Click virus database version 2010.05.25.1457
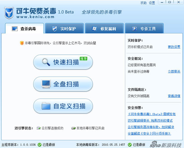This screenshot has height=148, width=184. click(113, 145)
